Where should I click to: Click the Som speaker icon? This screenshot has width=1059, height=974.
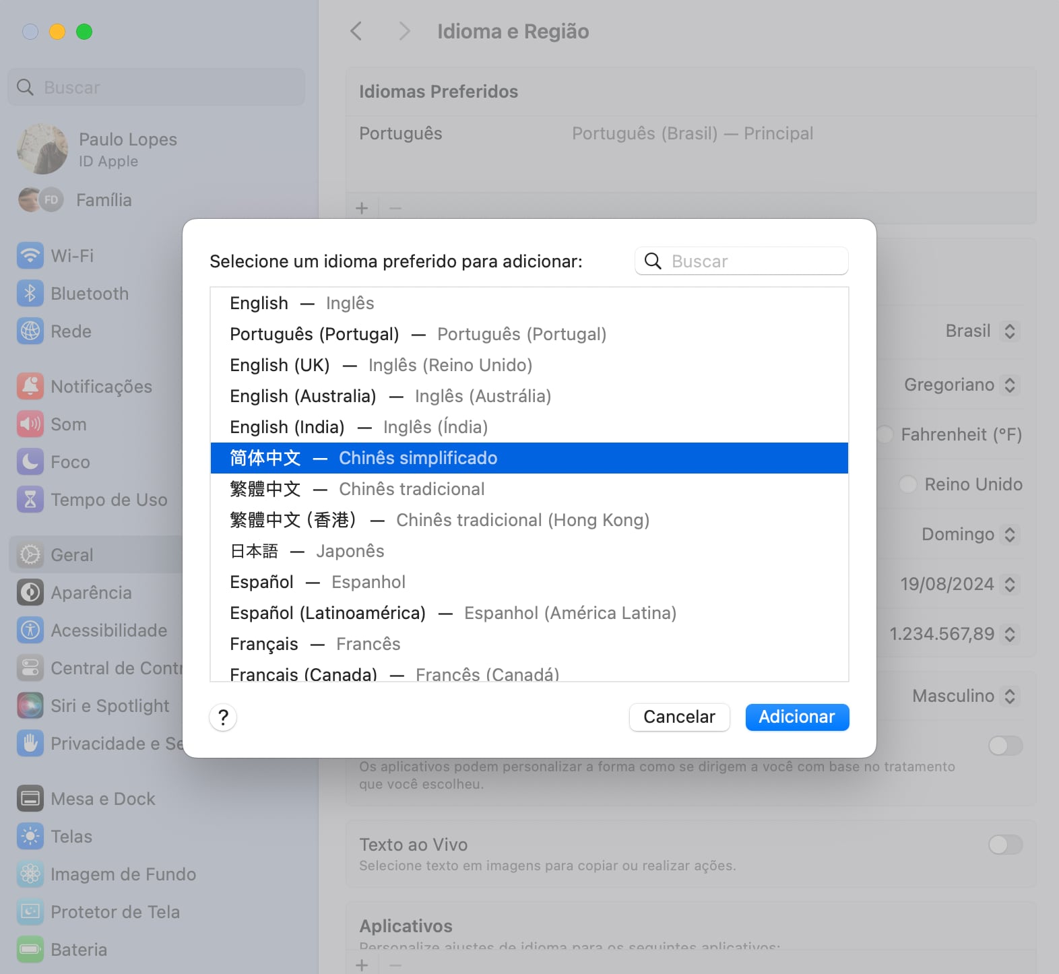pos(30,424)
